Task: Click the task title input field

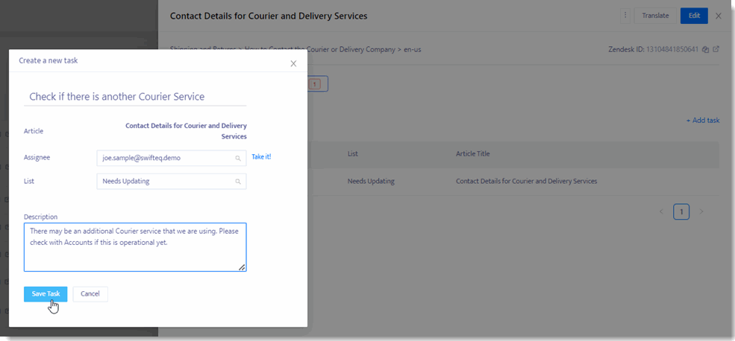Action: click(x=134, y=97)
